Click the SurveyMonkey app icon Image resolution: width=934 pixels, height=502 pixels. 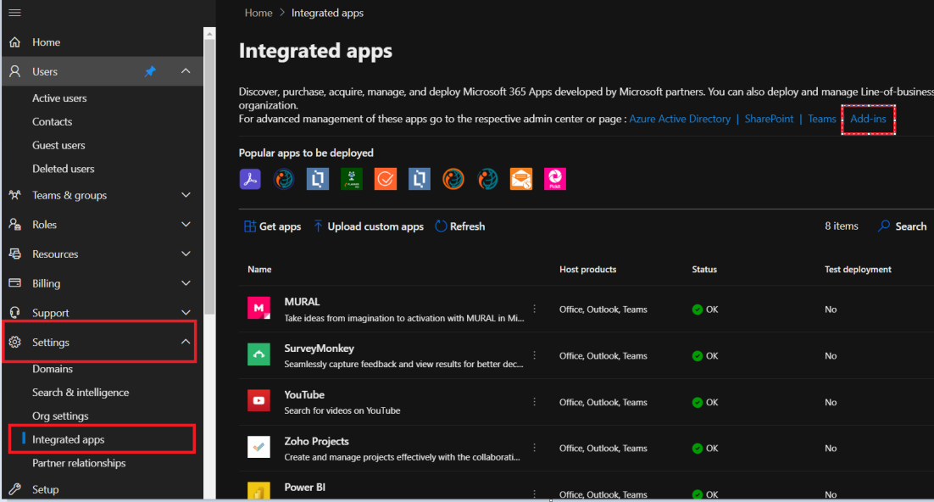point(259,355)
